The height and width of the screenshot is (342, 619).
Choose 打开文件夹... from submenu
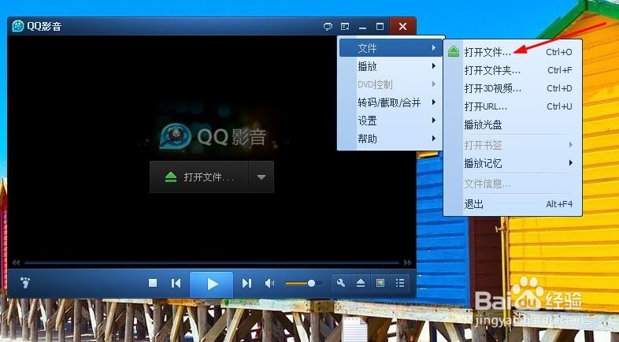(513, 70)
